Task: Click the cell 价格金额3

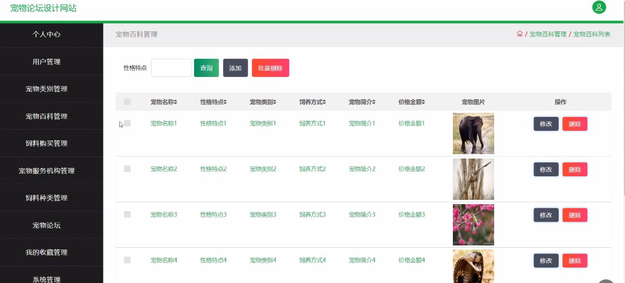Action: pyautogui.click(x=412, y=214)
